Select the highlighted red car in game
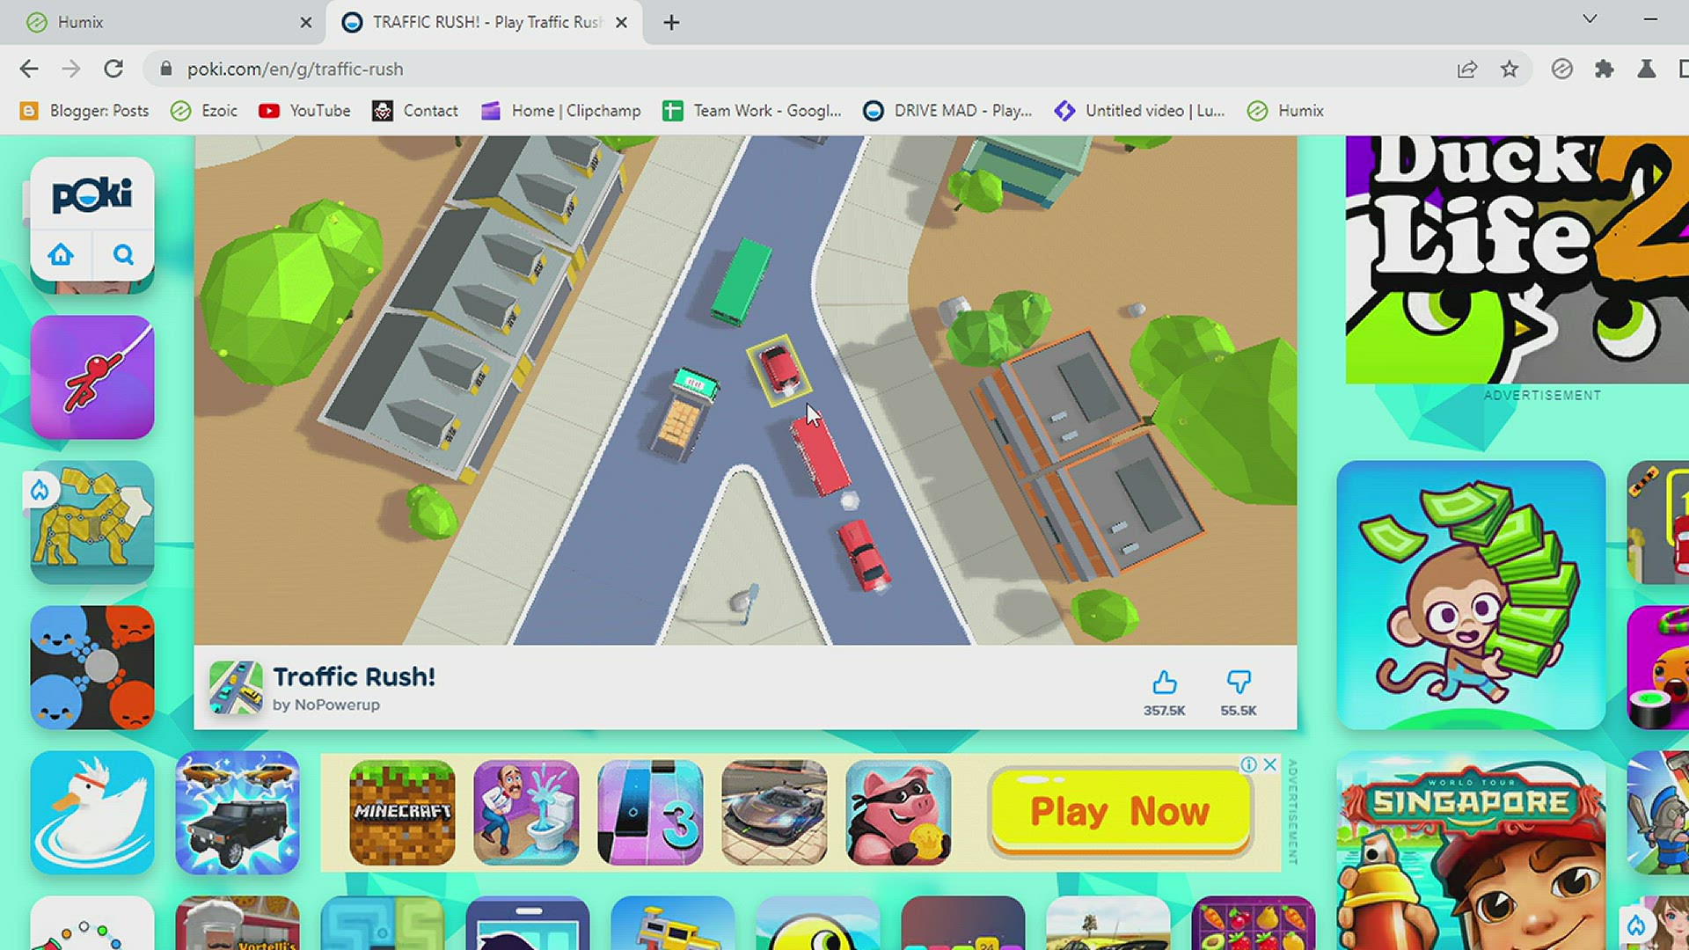The width and height of the screenshot is (1689, 950). click(x=779, y=368)
